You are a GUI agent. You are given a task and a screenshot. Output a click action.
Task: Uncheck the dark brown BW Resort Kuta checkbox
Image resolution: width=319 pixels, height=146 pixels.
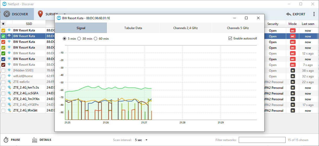click(x=3, y=65)
